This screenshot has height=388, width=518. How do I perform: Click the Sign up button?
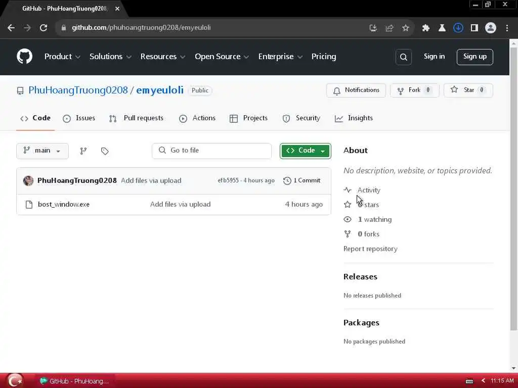tap(474, 57)
